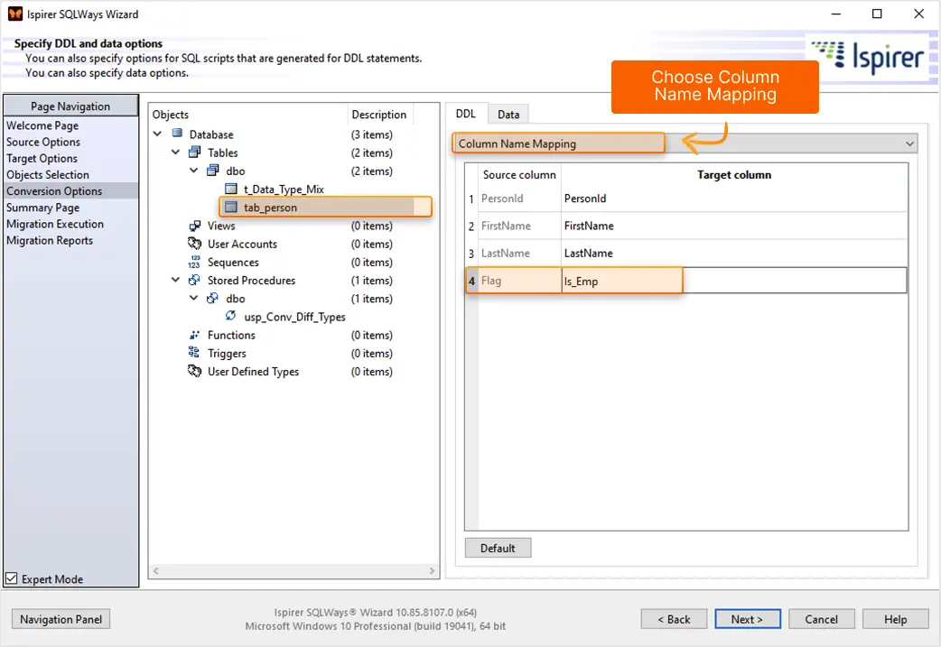Click the Next button
The width and height of the screenshot is (941, 647).
point(747,619)
